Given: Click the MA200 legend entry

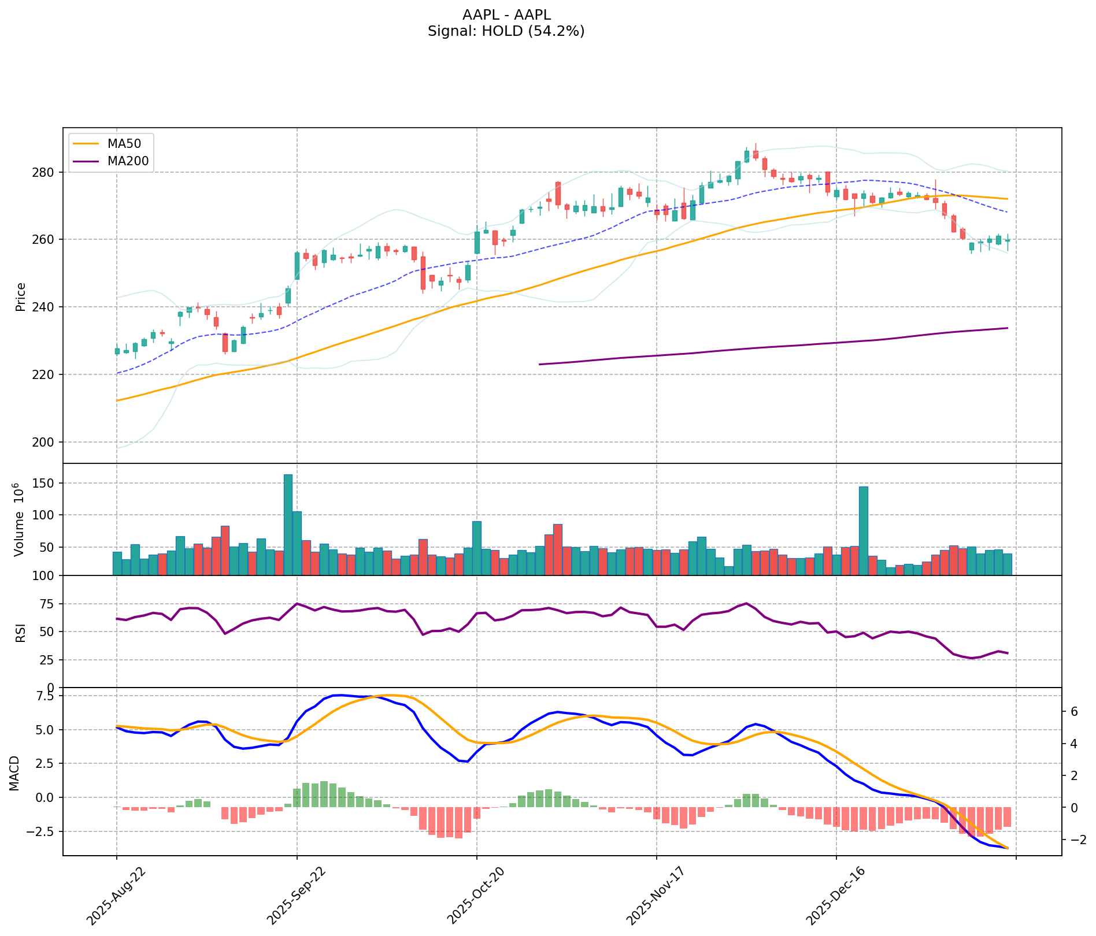Looking at the screenshot, I should (x=127, y=161).
